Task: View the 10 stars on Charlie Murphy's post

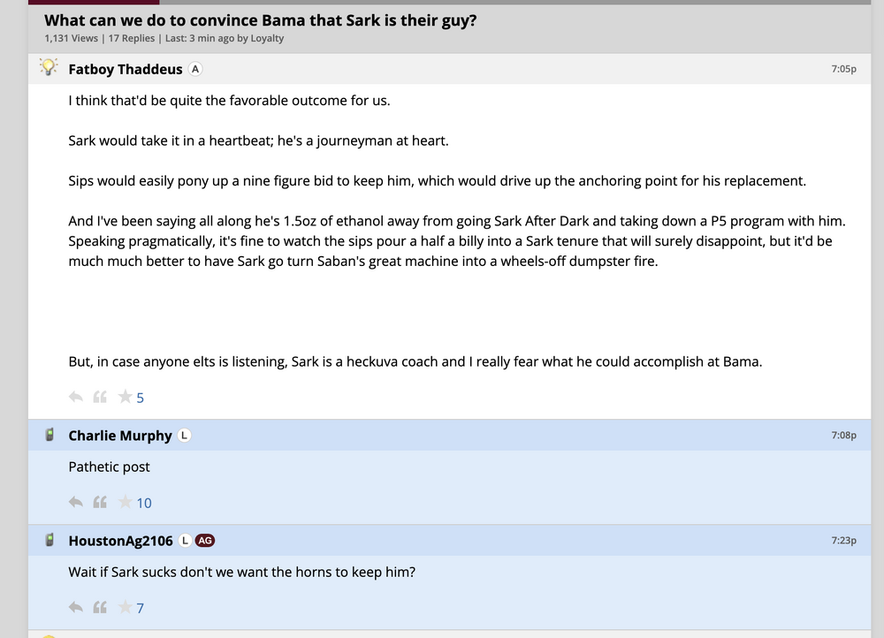Action: (144, 504)
